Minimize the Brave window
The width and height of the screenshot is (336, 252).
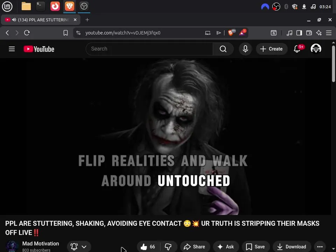point(309,20)
